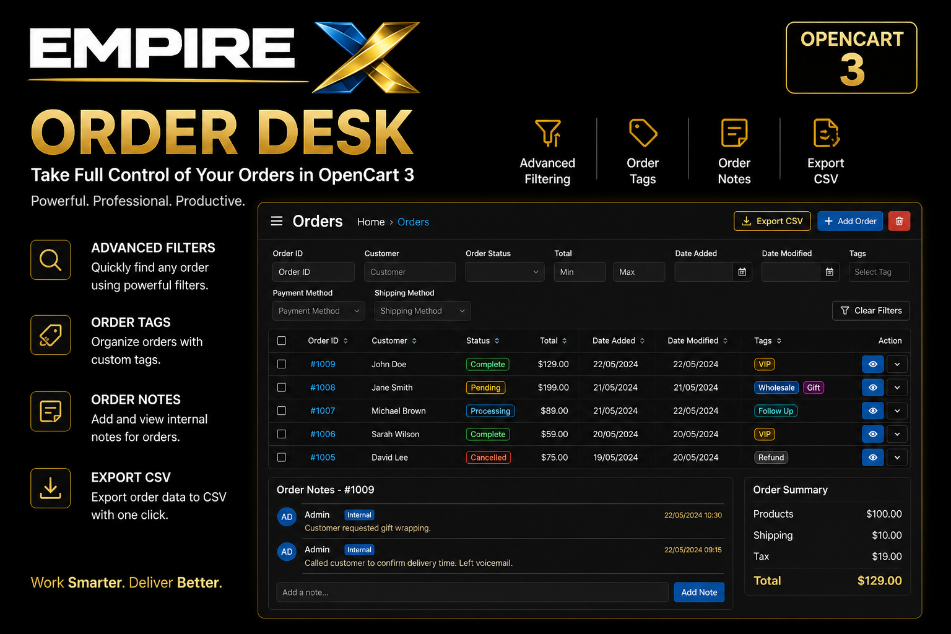This screenshot has height=634, width=951.
Task: Open the Shipping Method dropdown
Action: [x=422, y=311]
